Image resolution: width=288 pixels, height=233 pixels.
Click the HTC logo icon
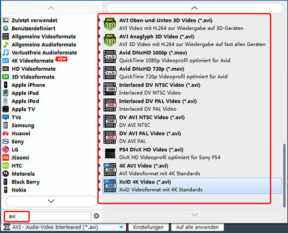point(6,166)
